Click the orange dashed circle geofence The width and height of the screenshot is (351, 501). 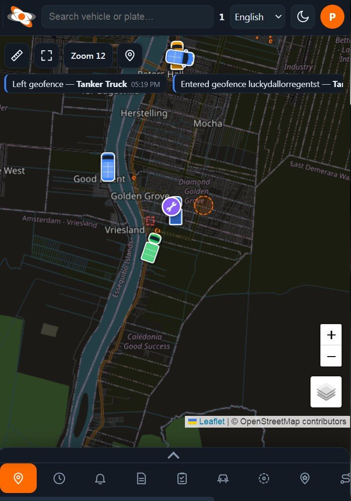(x=203, y=205)
